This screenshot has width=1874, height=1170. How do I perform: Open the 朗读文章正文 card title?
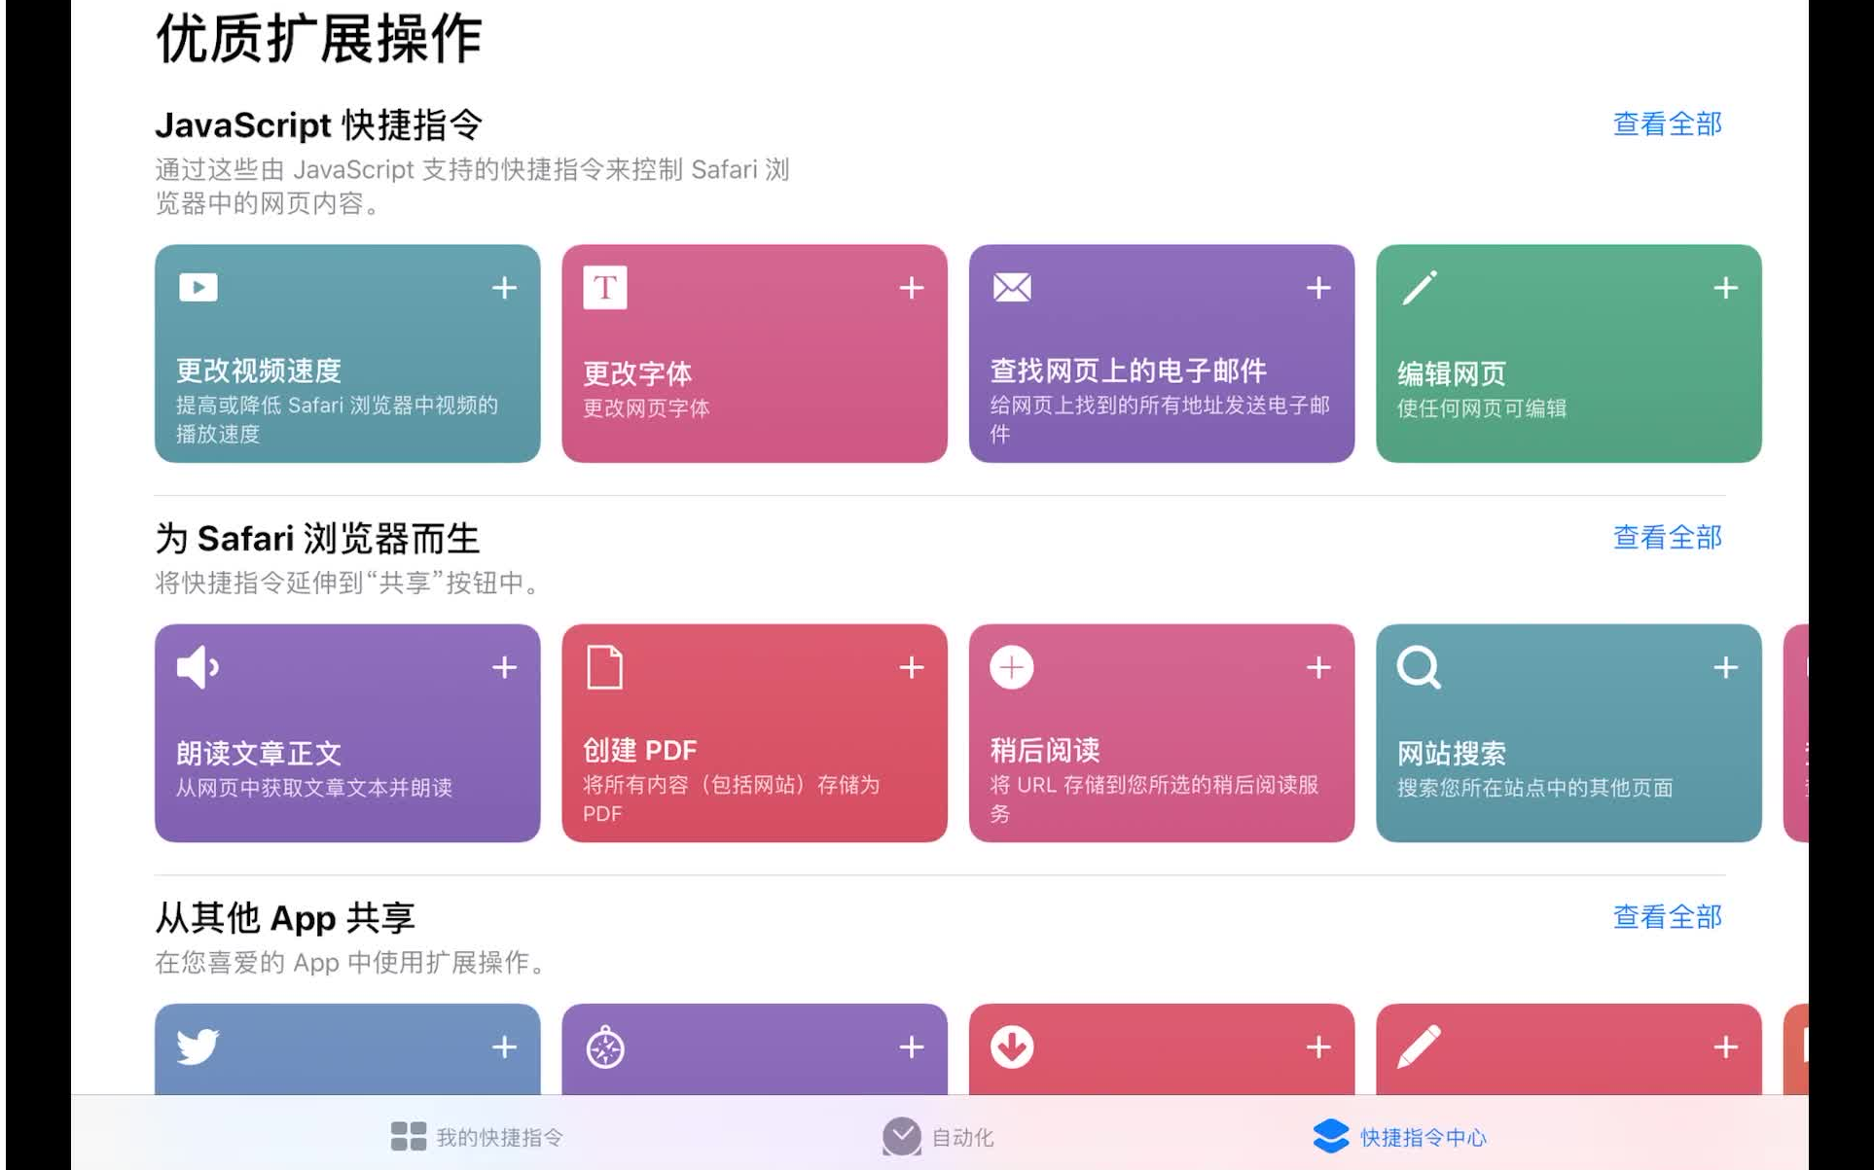(x=259, y=753)
